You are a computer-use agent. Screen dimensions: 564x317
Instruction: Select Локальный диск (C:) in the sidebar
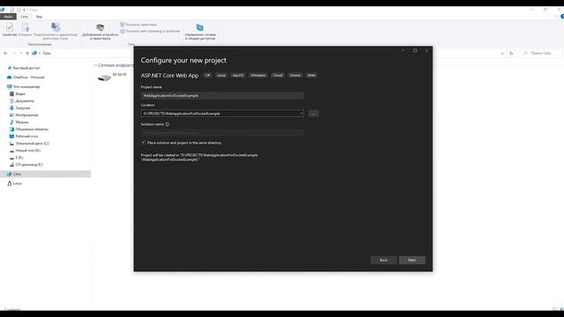tap(32, 144)
